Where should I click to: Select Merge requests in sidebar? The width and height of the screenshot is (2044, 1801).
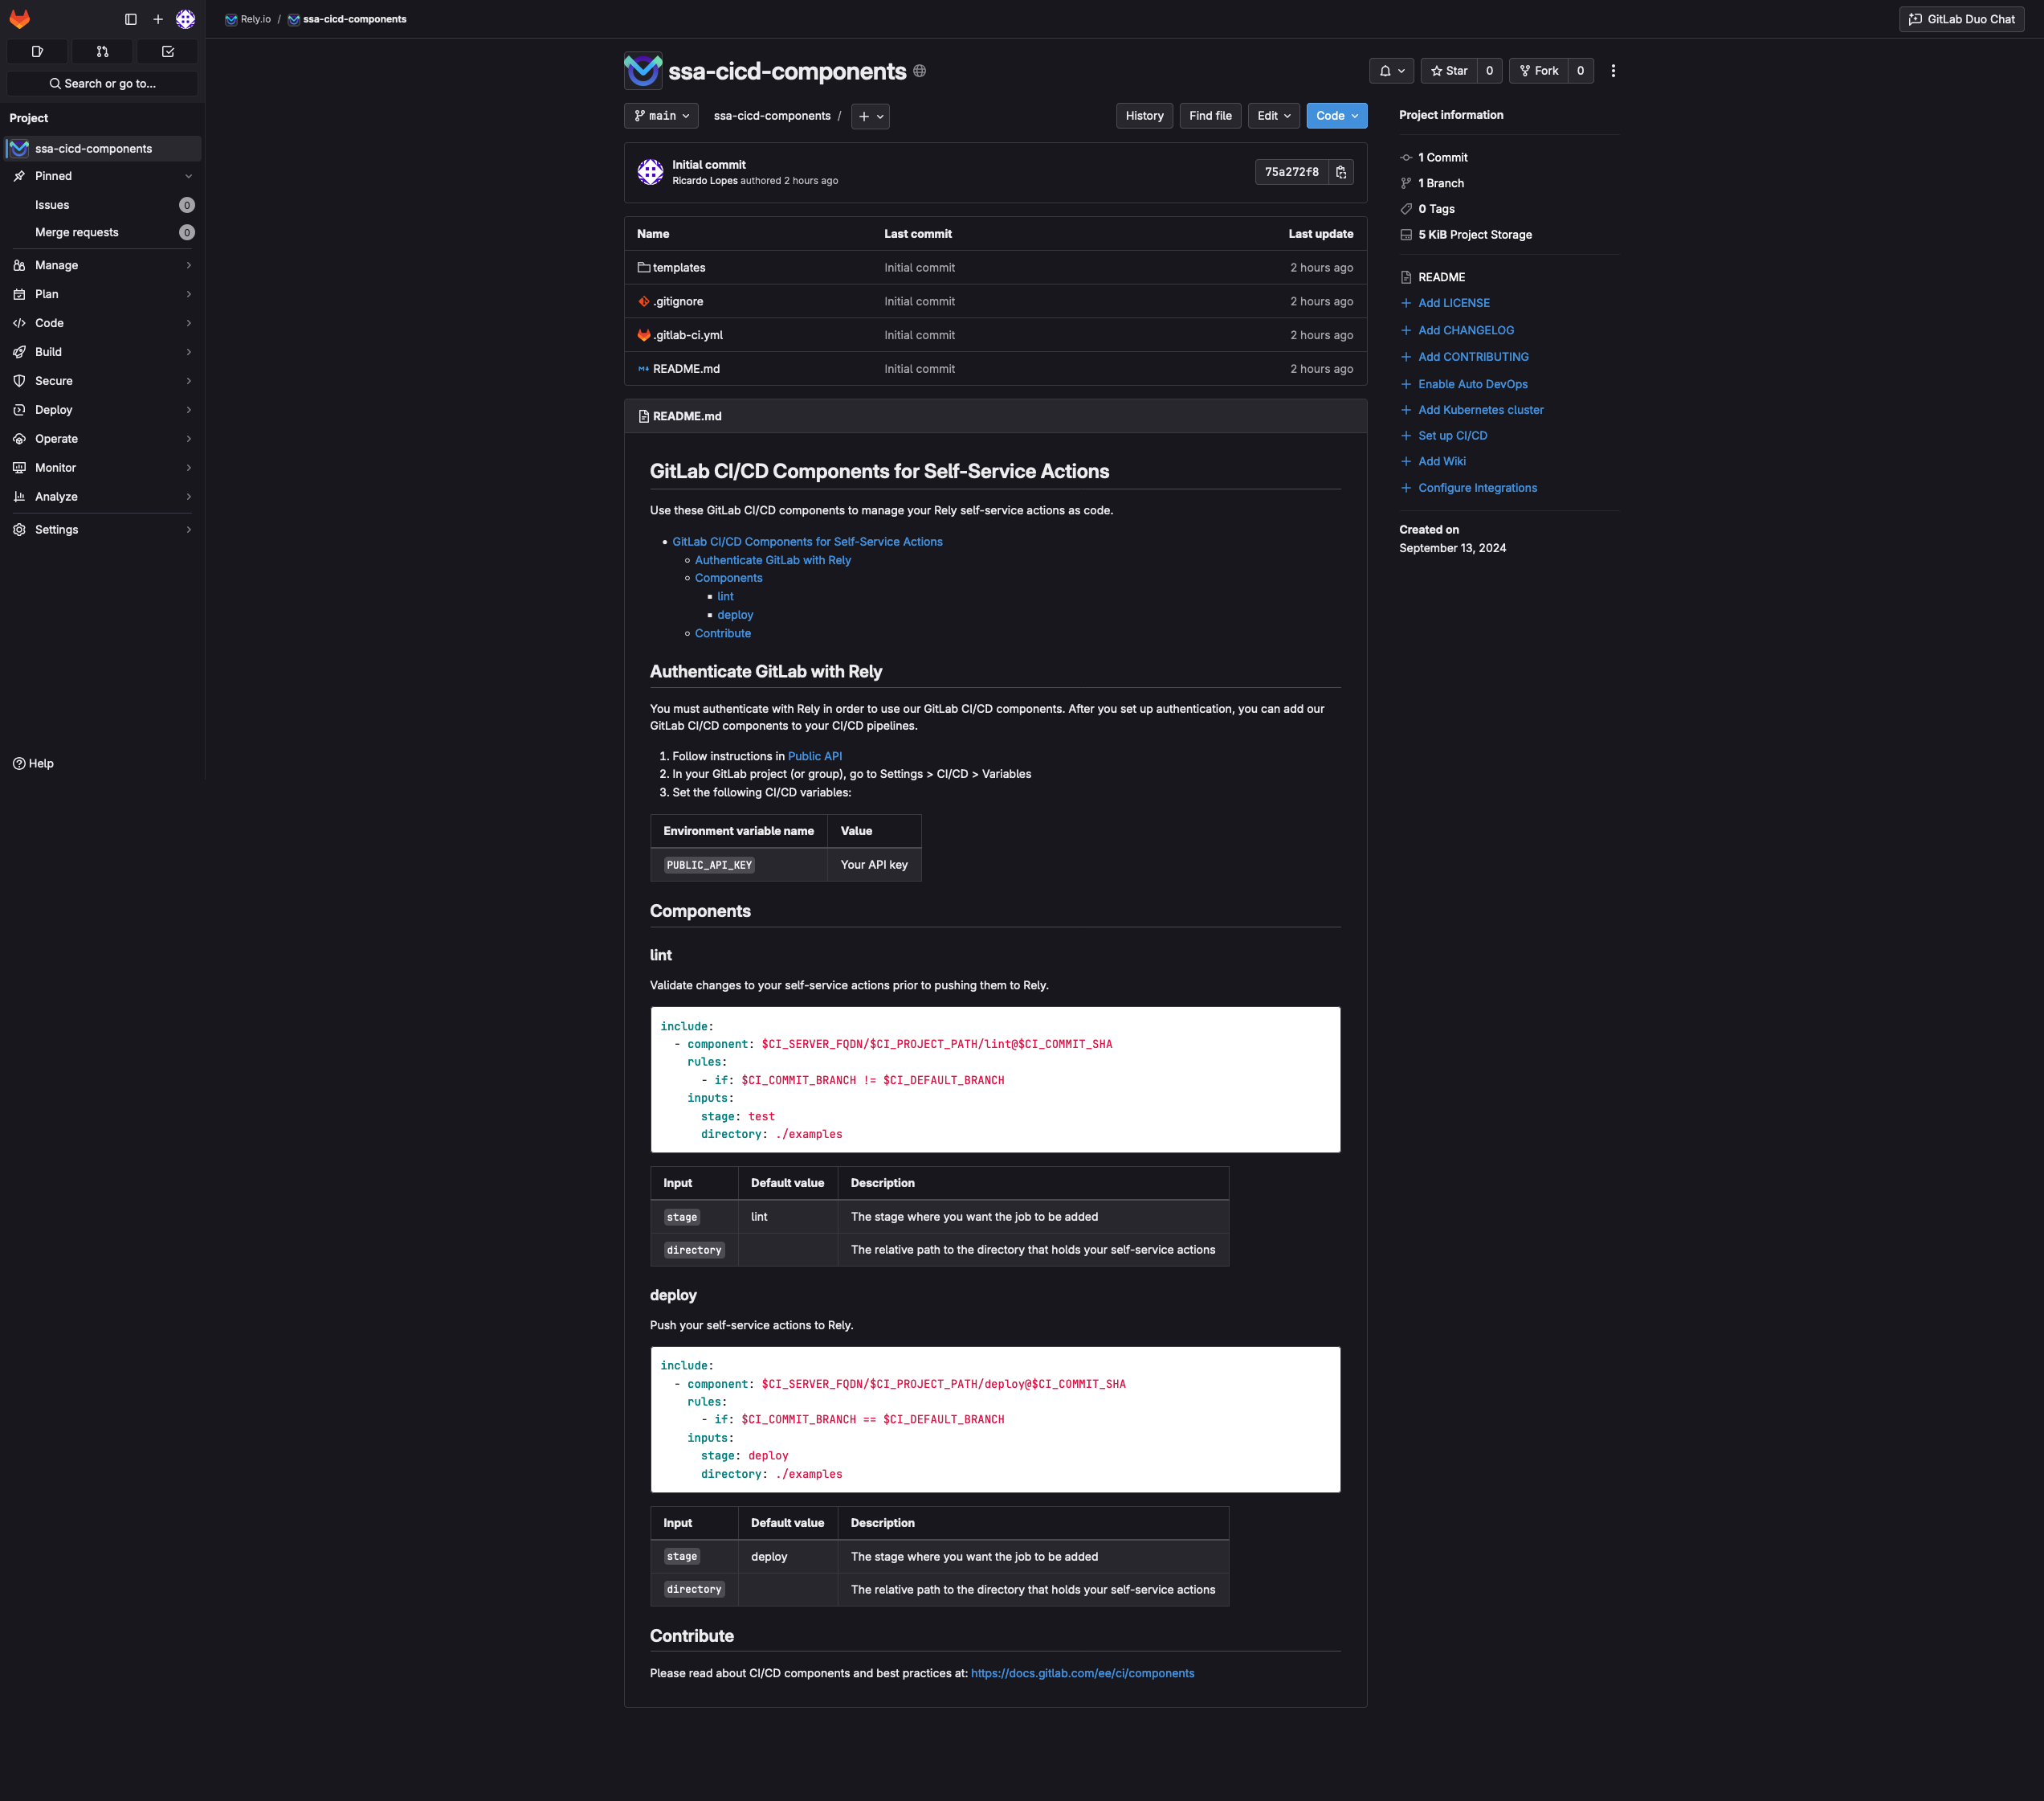pos(77,232)
